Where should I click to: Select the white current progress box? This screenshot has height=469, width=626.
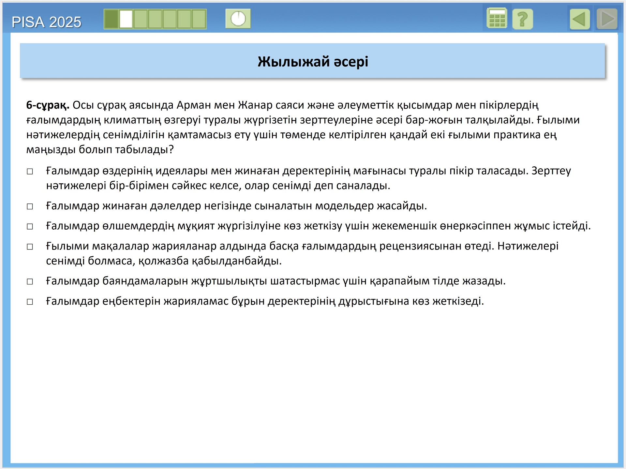coord(126,19)
